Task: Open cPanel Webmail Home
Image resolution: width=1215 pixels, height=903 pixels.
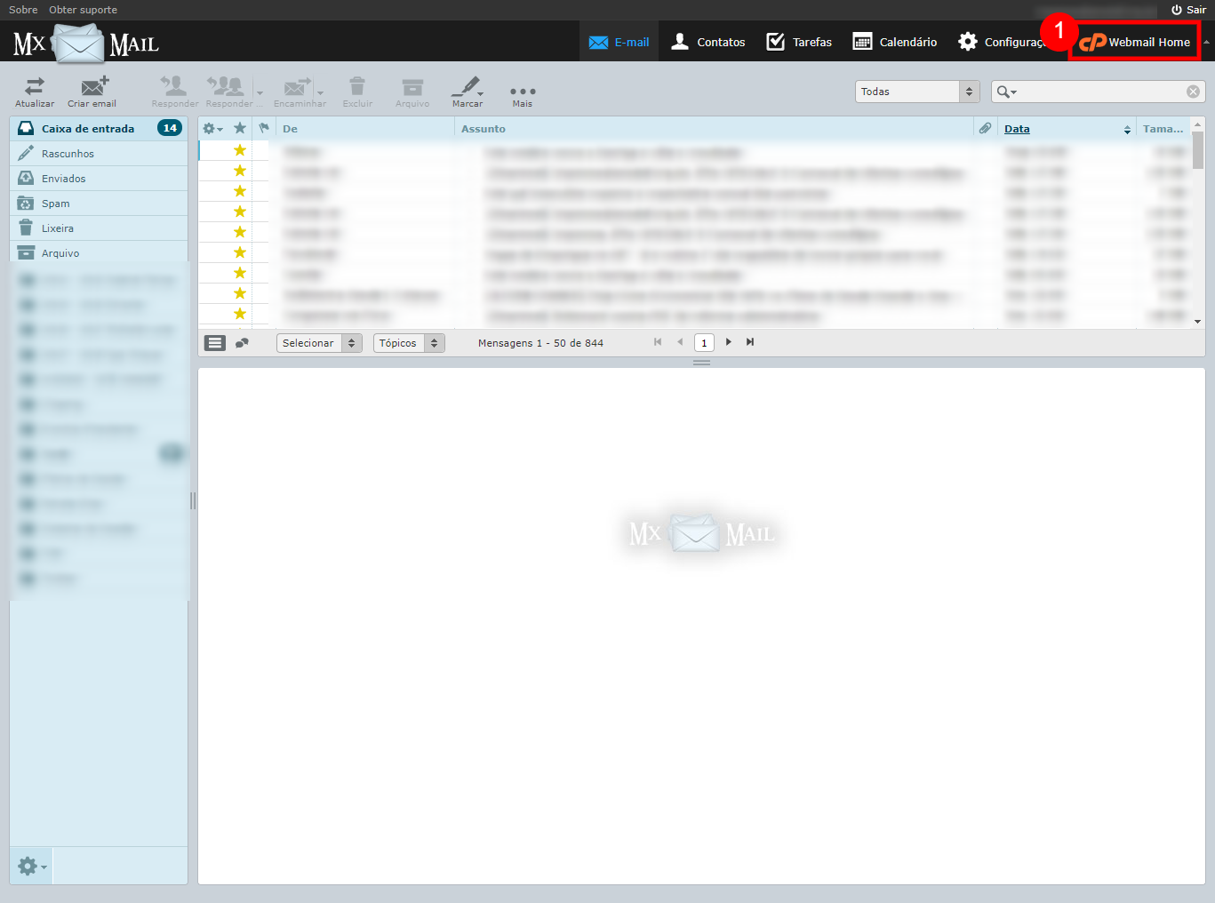Action: click(x=1135, y=41)
